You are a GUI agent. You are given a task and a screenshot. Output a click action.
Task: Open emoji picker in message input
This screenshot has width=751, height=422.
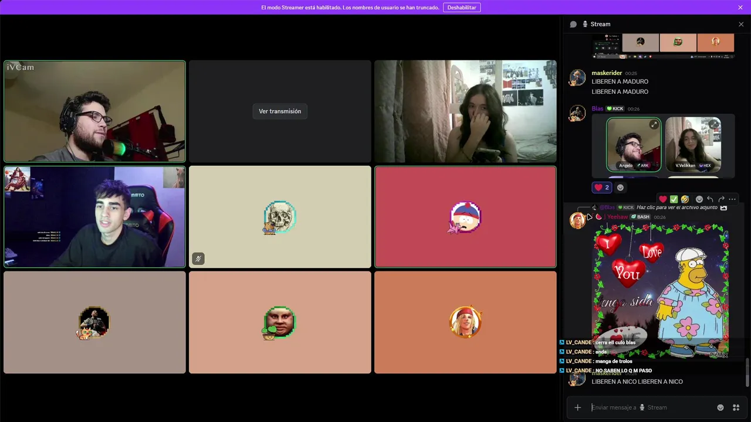click(720, 407)
